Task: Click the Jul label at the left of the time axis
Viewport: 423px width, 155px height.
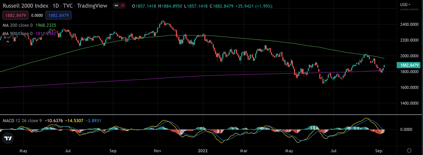Action: (67, 151)
